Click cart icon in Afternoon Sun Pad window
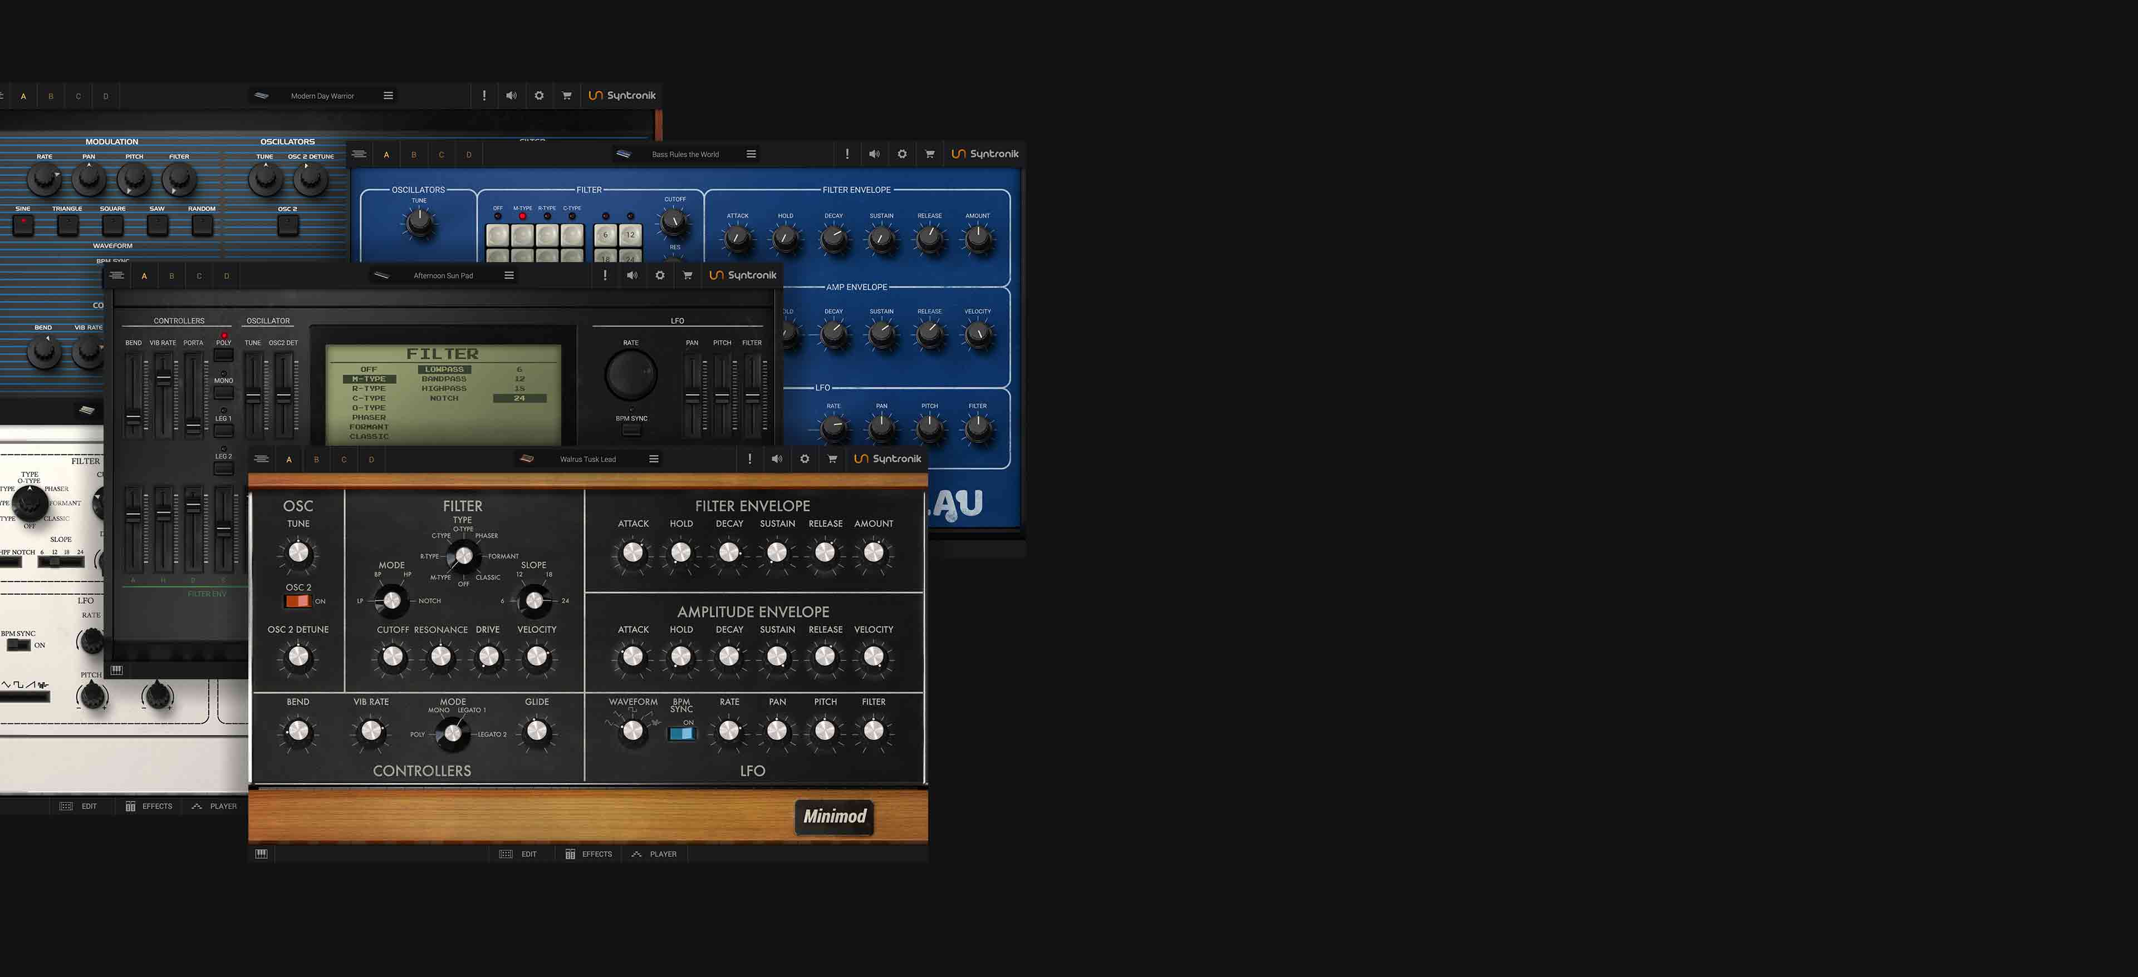2138x977 pixels. click(x=687, y=275)
